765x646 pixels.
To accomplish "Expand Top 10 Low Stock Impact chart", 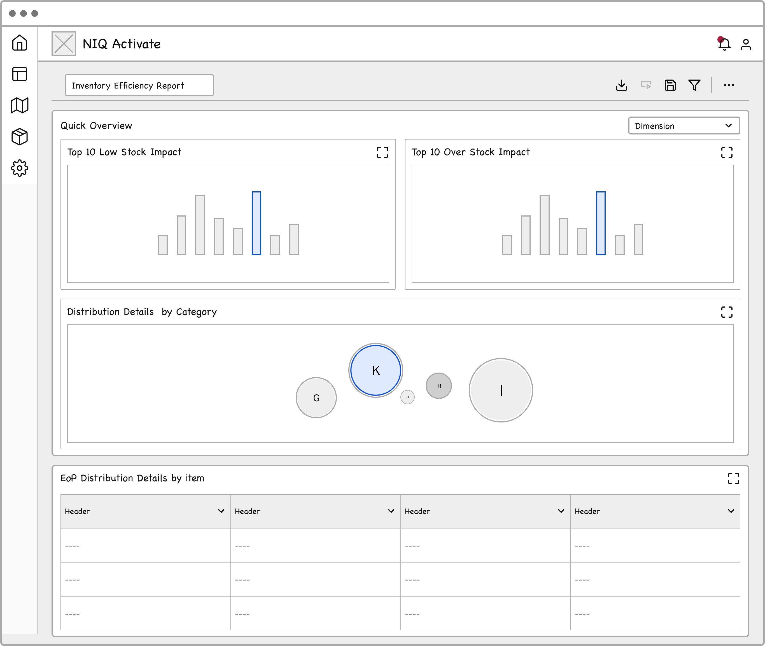I will point(382,152).
